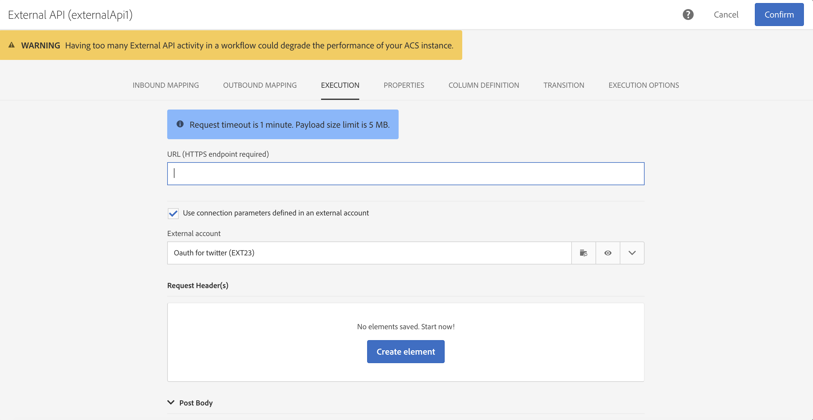
Task: Go to the Column Definition tab
Action: click(x=483, y=85)
